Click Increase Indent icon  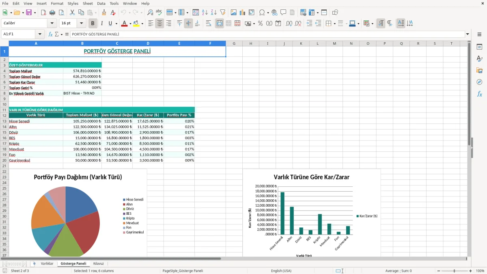(309, 24)
